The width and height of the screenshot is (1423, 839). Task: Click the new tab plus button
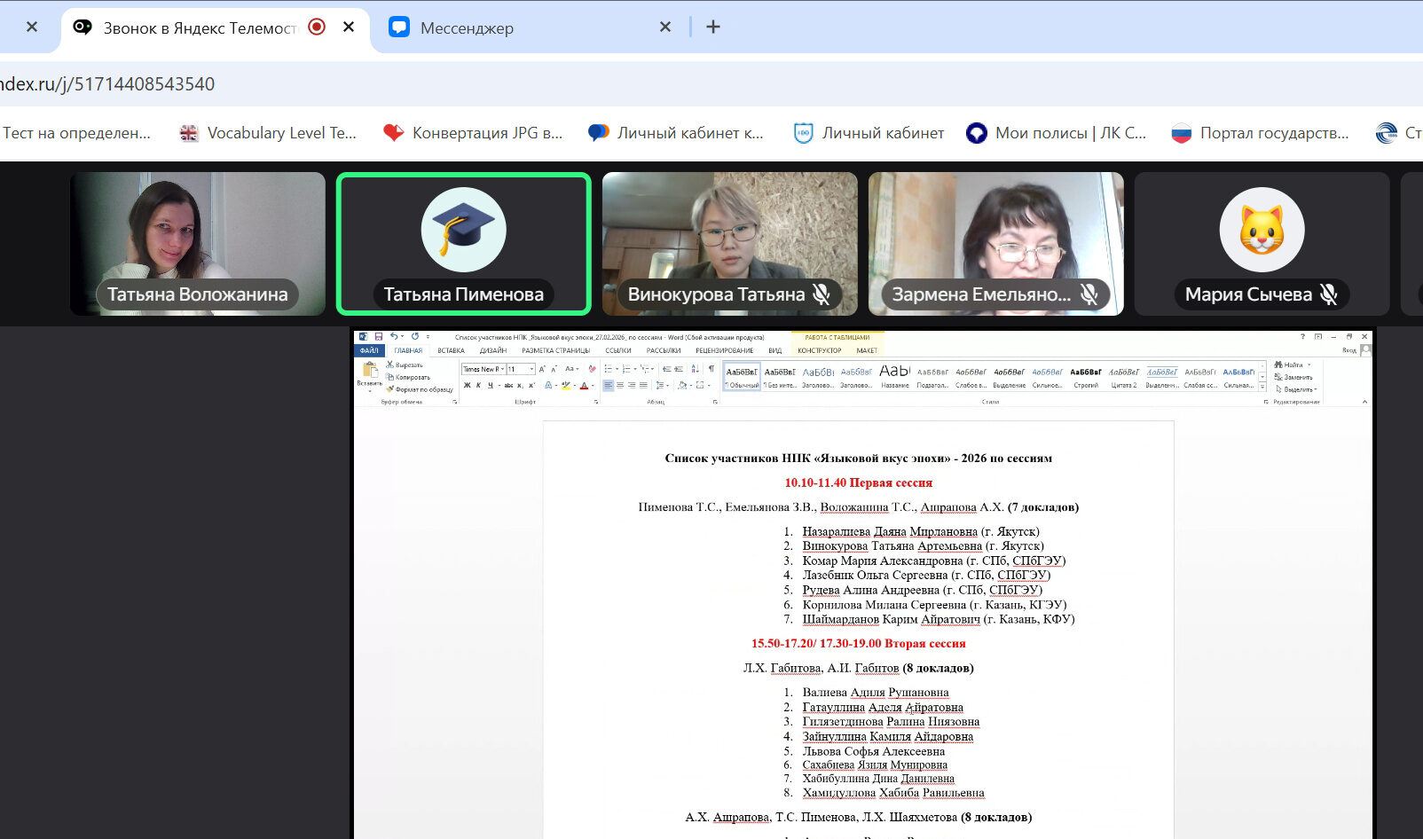pos(712,27)
